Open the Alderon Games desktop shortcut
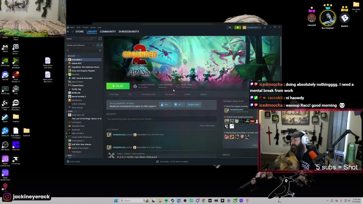Screen dimensions: 363x204 (16, 49)
